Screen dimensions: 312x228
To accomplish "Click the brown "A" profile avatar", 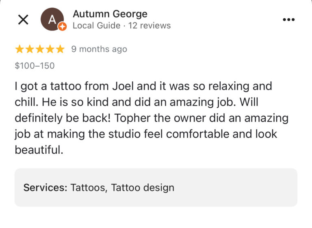I will [x=52, y=19].
